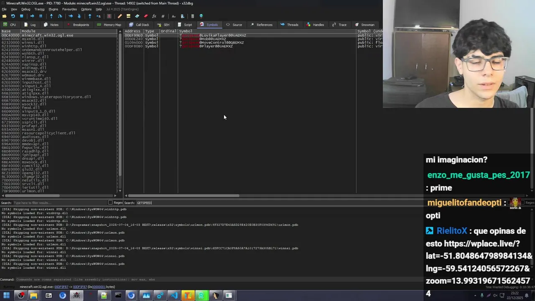
Task: Select module fmod.dll
Action: tap(59, 108)
